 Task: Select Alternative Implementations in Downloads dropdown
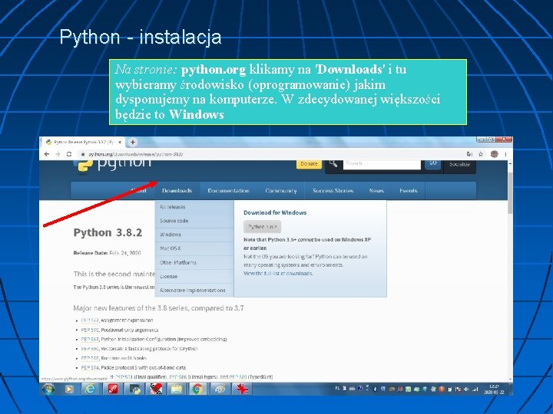[x=194, y=291]
